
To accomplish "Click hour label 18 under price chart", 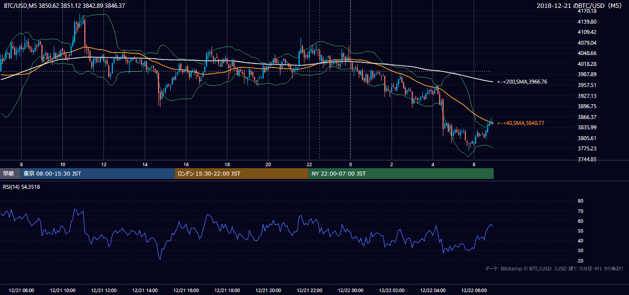I will (x=227, y=164).
